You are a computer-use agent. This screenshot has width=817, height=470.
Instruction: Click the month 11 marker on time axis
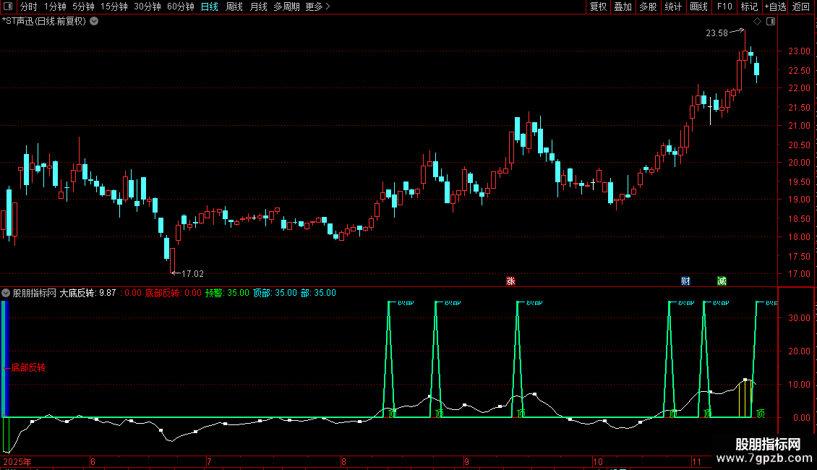(697, 461)
